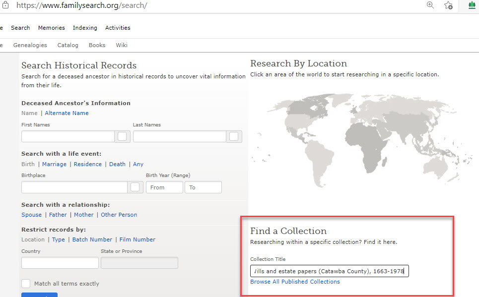
Task: Restrict records by Film Number
Action: [137, 239]
